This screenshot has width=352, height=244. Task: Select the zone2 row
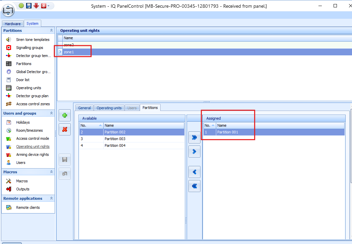click(x=205, y=45)
